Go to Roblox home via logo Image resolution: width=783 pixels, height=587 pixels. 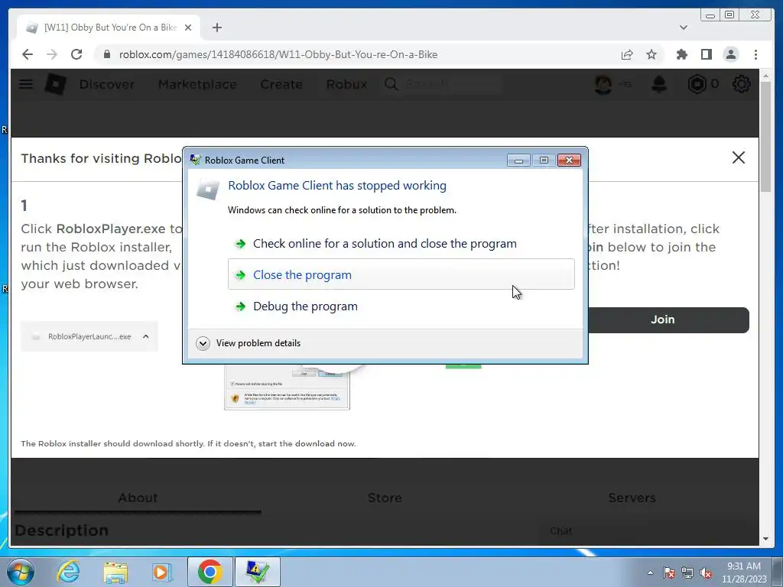55,84
